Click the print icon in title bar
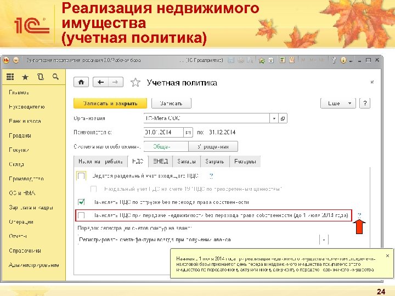This screenshot has height=296, width=395. (x=241, y=60)
